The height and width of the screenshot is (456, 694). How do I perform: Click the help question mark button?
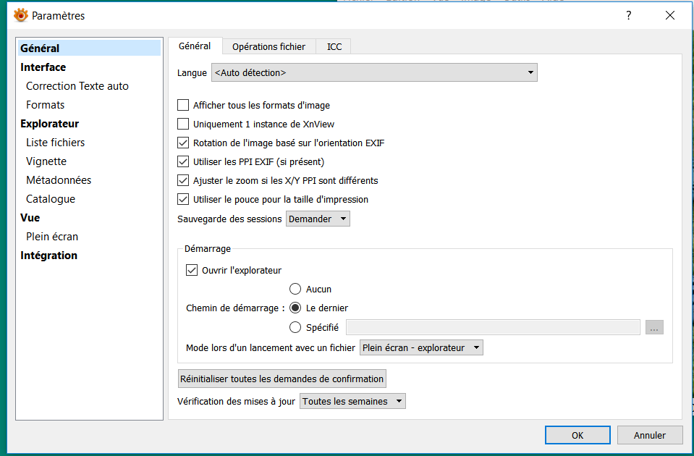click(x=628, y=15)
